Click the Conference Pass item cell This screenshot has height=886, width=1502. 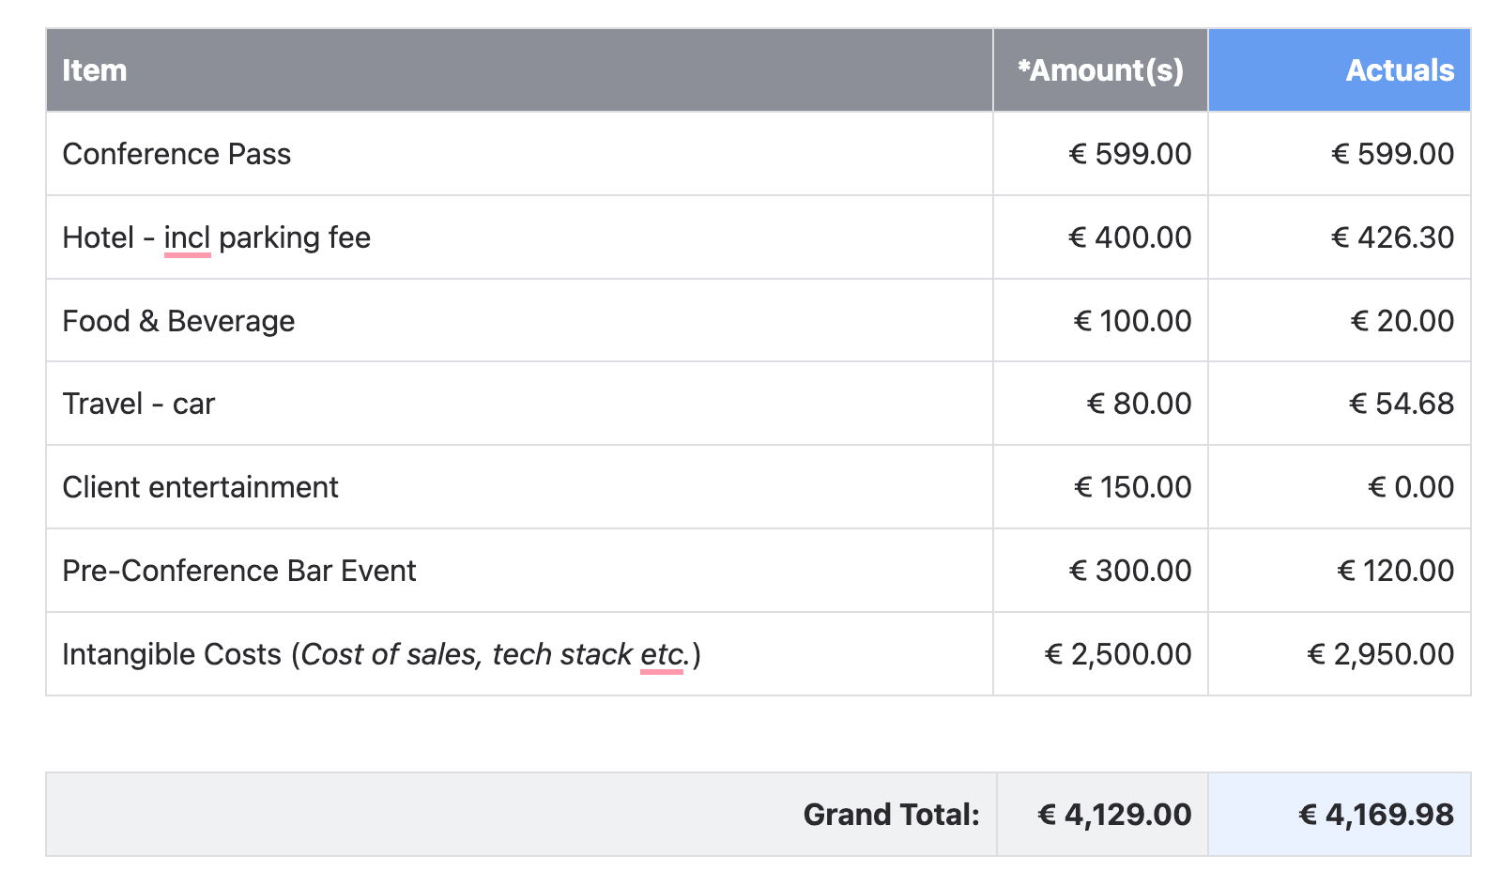pyautogui.click(x=519, y=154)
